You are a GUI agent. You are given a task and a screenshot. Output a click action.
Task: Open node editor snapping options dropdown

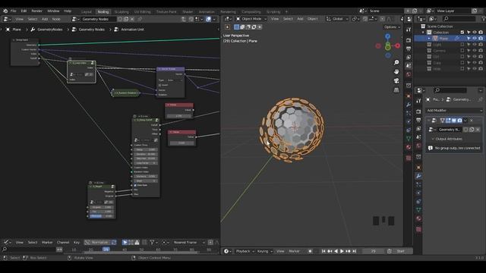tap(198, 19)
